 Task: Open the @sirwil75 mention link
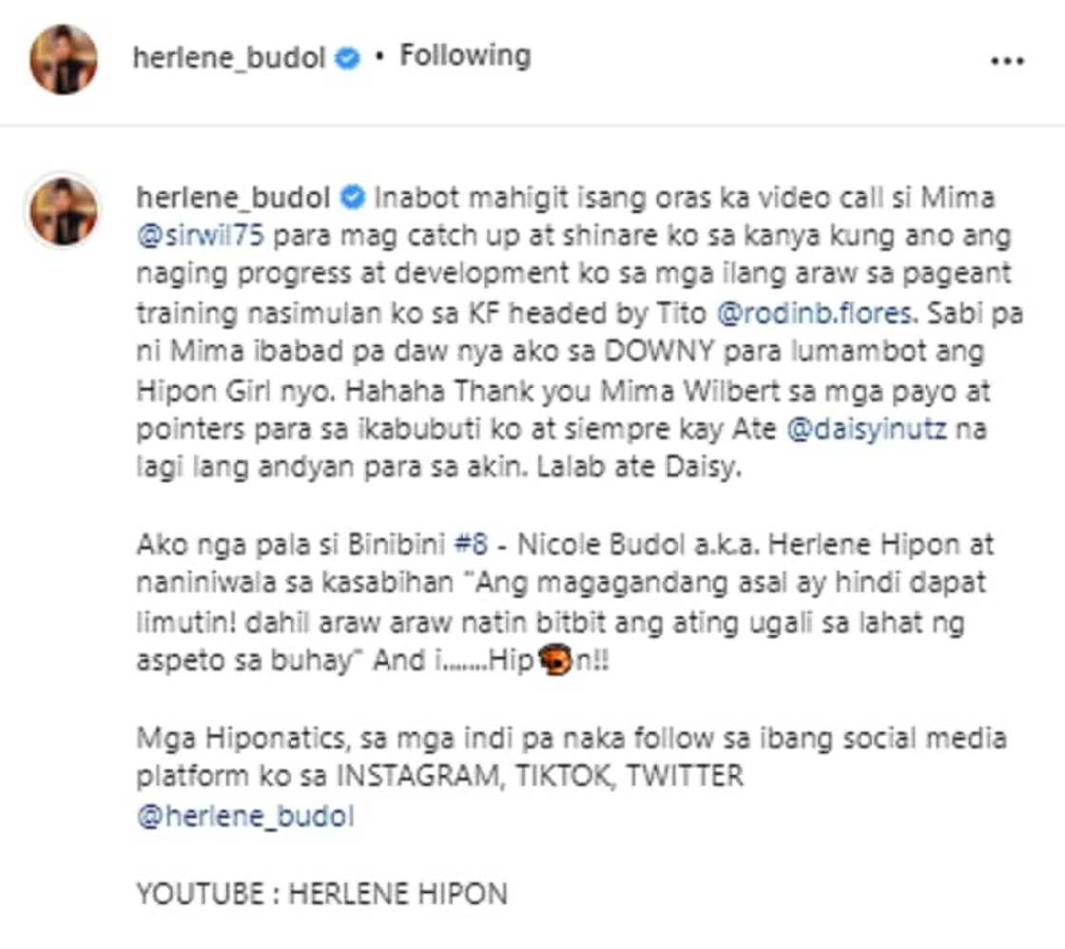(201, 236)
